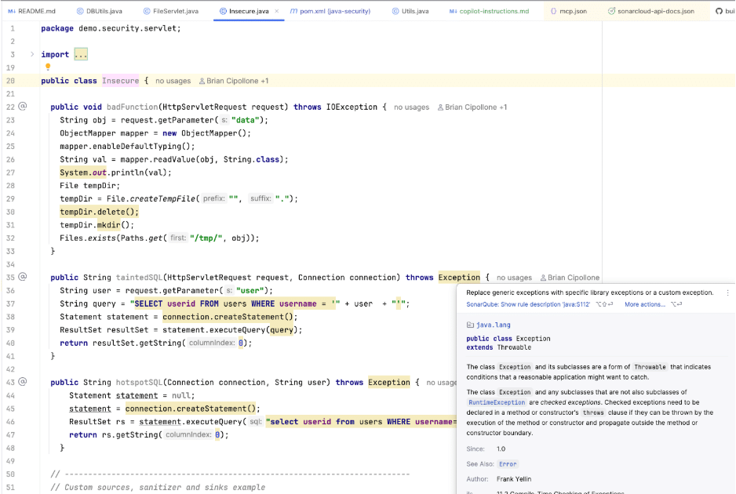Click the java.lang package icon in popup
The height and width of the screenshot is (494, 736).
pyautogui.click(x=469, y=325)
